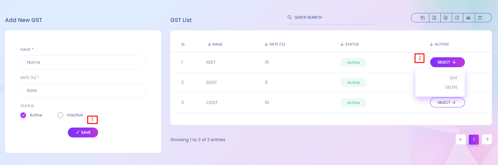Open column visibility options icon
Screen dimensions: 498x165
pyautogui.click(x=480, y=18)
